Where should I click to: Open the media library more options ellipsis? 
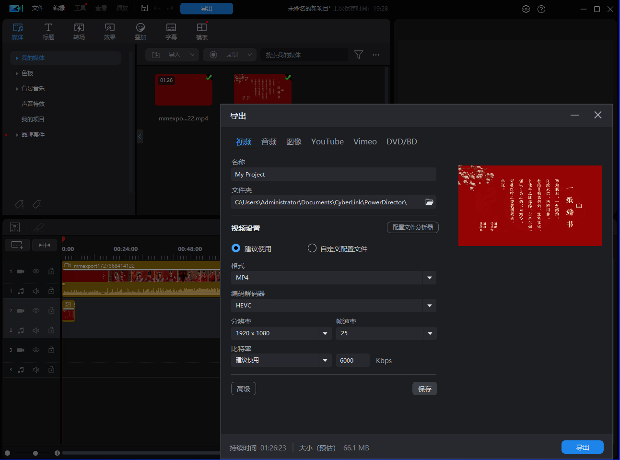376,55
